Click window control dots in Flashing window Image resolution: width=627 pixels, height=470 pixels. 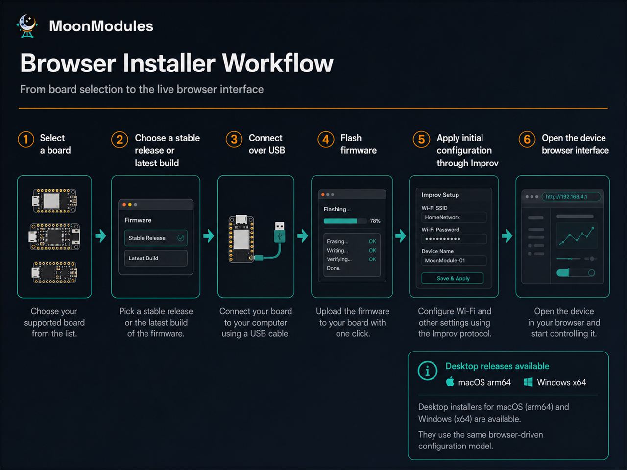pos(328,195)
